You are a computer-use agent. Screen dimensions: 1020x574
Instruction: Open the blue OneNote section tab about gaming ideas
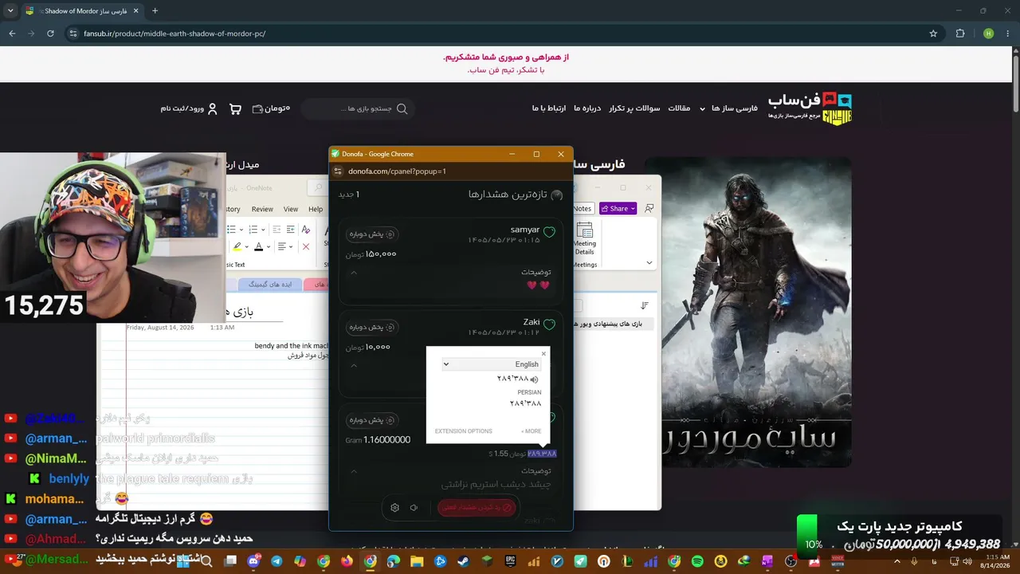tap(271, 285)
